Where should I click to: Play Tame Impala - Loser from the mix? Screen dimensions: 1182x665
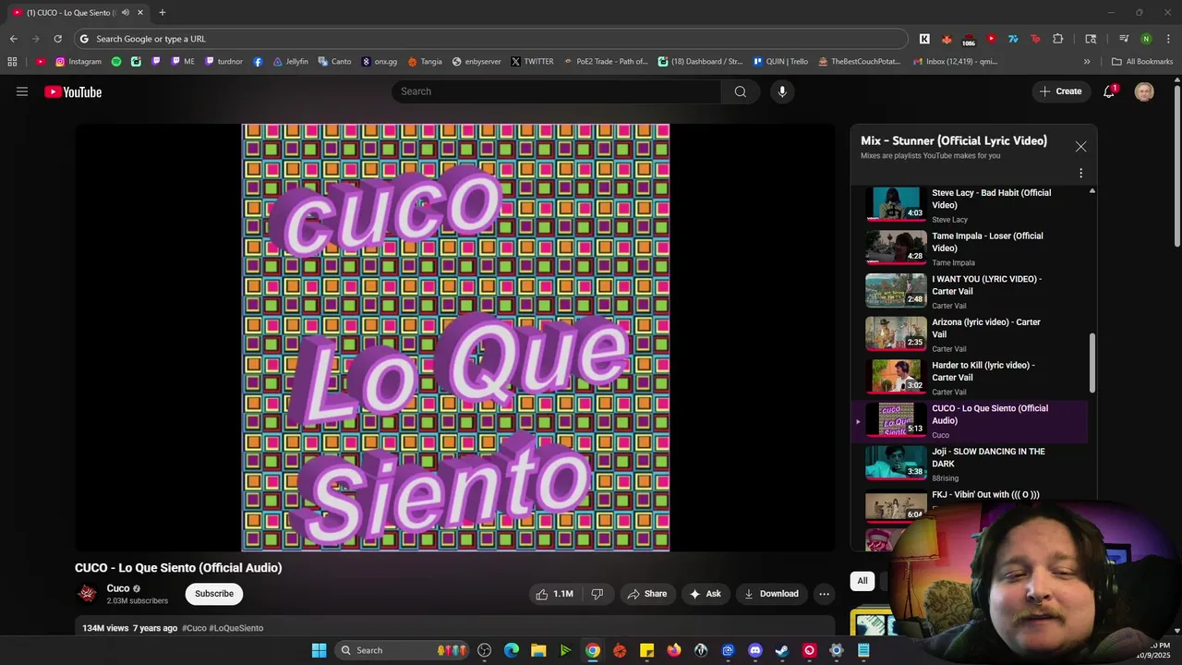969,248
